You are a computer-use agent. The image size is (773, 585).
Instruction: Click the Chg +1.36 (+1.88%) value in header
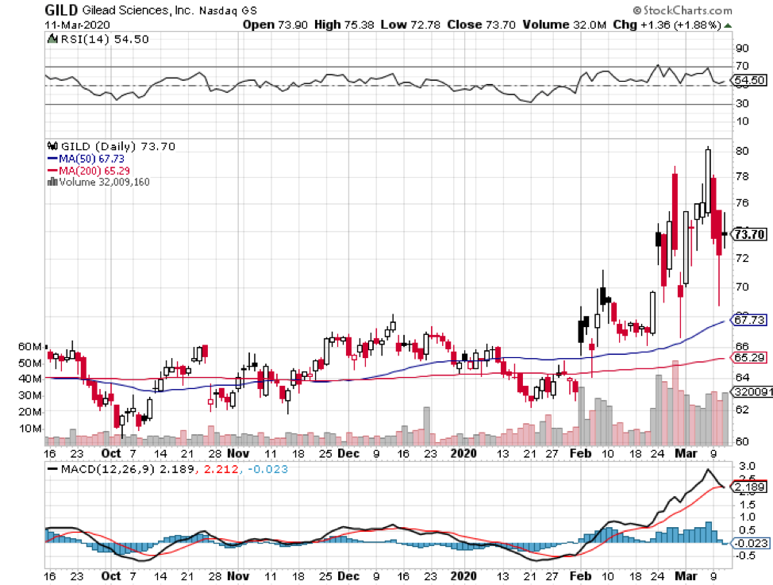pos(667,25)
